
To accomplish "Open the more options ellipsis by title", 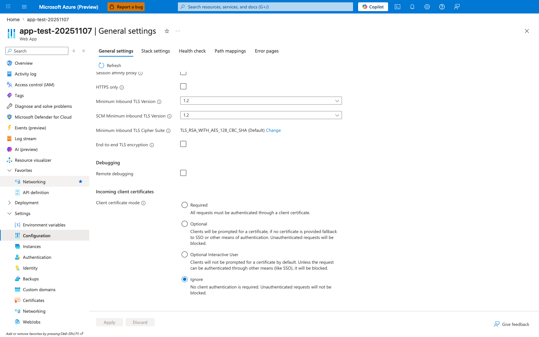I will [178, 31].
